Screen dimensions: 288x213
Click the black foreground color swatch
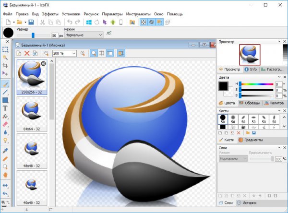[x=223, y=86]
